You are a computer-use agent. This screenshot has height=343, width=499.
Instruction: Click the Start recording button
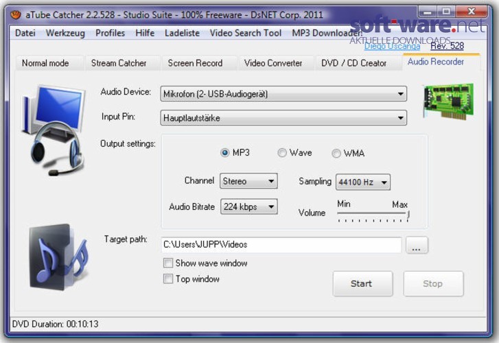click(x=363, y=283)
